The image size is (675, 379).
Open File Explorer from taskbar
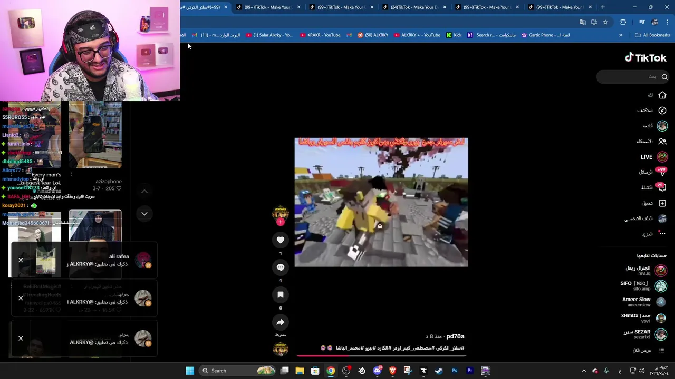(300, 371)
